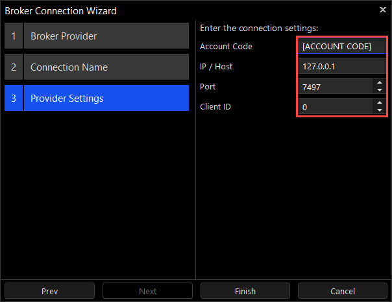The image size is (392, 302).
Task: Increment Client ID using up arrow
Action: 380,102
